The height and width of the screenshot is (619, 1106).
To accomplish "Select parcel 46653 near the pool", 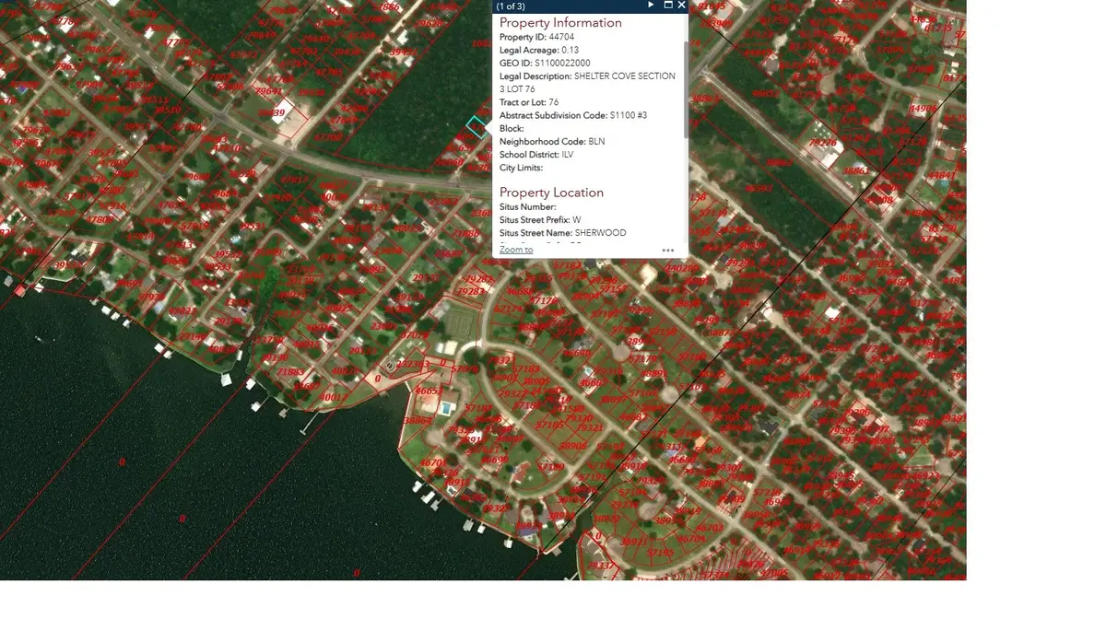I will pos(429,391).
